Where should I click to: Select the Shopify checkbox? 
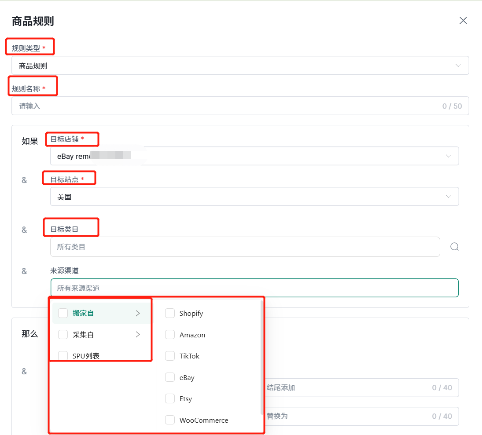tap(170, 313)
